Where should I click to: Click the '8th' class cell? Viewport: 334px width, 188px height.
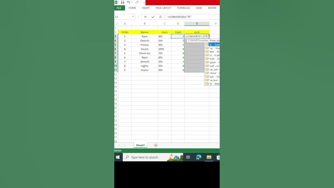[x=164, y=57]
